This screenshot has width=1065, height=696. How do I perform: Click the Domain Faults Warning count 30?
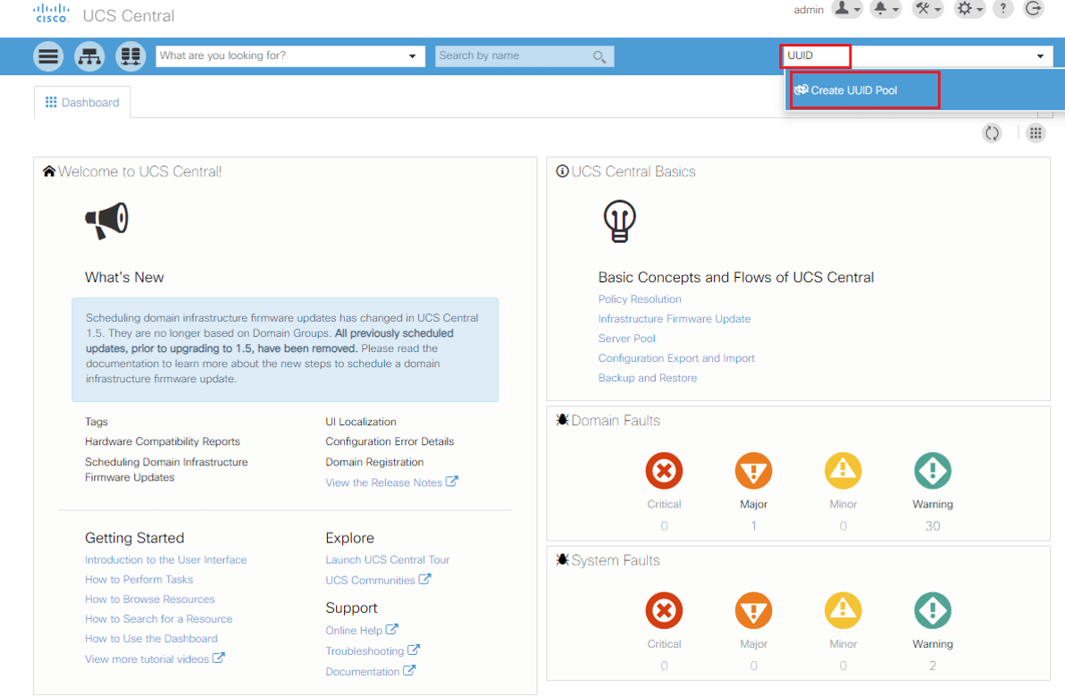[x=933, y=525]
